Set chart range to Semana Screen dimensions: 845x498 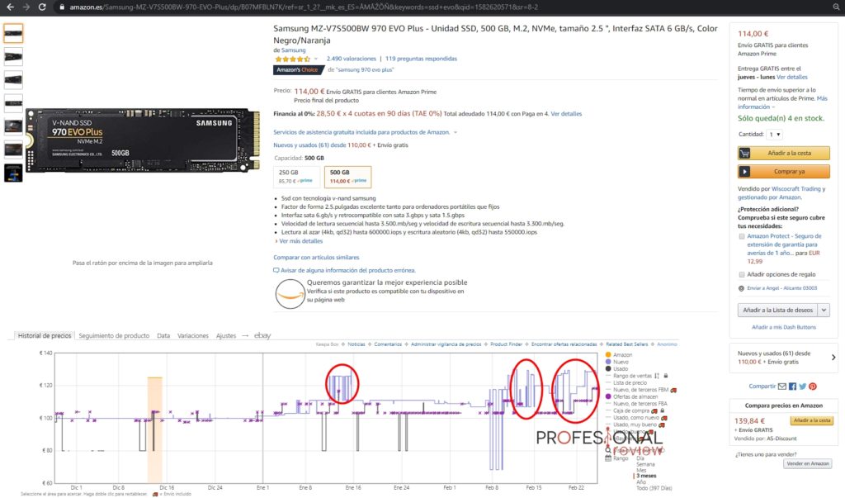point(645,464)
